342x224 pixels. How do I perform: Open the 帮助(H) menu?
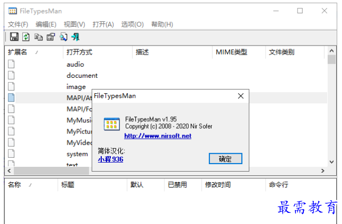162,24
